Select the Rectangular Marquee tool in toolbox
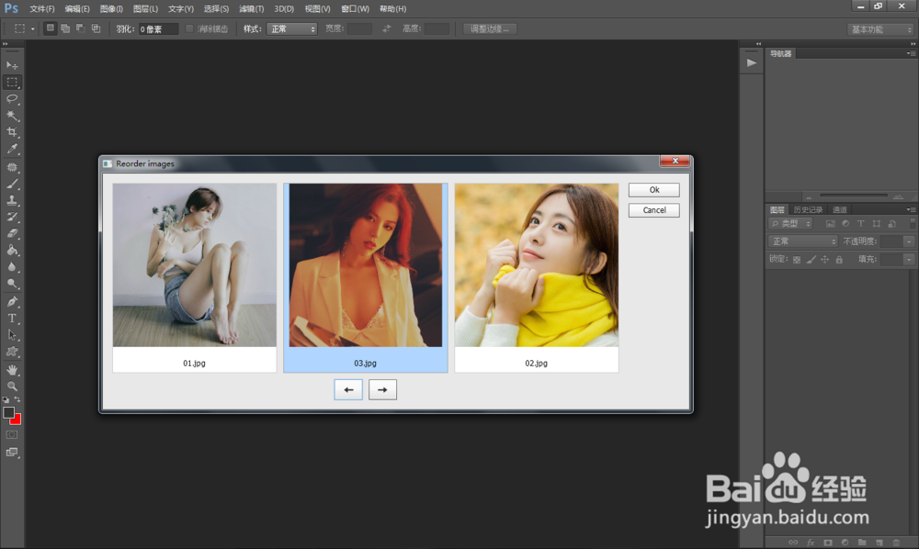919x549 pixels. click(x=12, y=82)
